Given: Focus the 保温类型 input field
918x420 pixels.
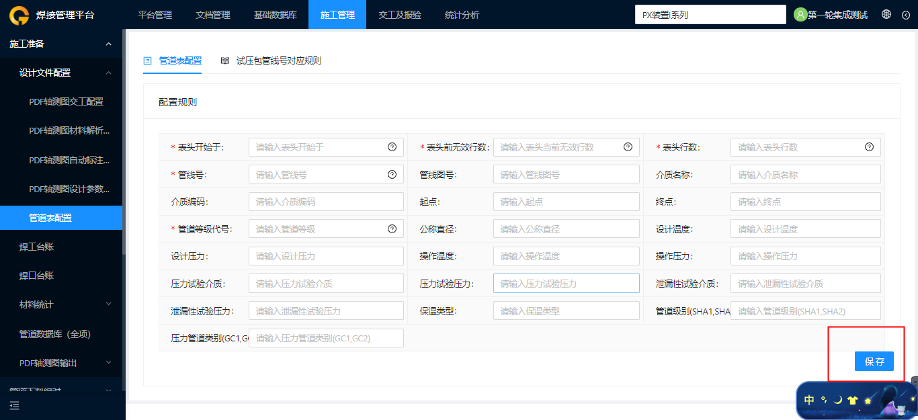Looking at the screenshot, I should point(566,311).
